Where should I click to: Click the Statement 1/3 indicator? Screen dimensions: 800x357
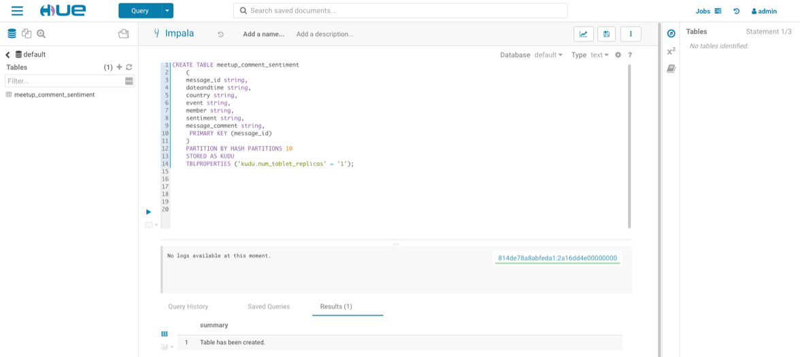pos(769,31)
